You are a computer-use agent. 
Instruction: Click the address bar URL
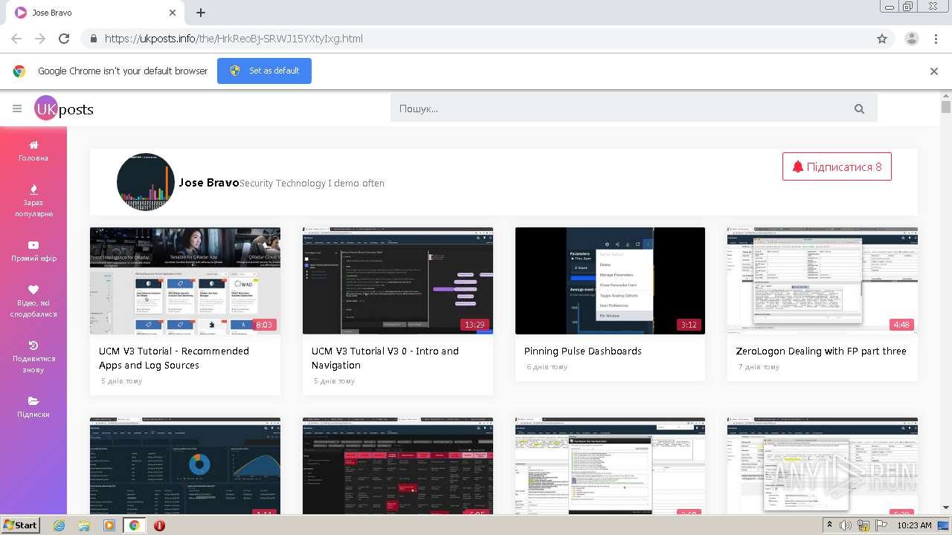pos(234,39)
